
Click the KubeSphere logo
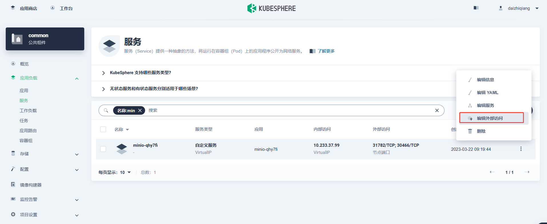(271, 8)
